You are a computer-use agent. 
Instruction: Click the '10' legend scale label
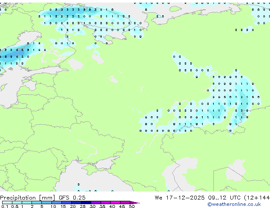click(53, 206)
